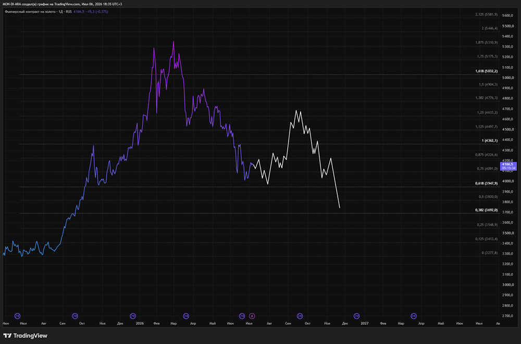Image resolution: width=521 pixels, height=344 pixels.
Task: Open the circular event marker left of the lightning icon
Action: [x=242, y=316]
